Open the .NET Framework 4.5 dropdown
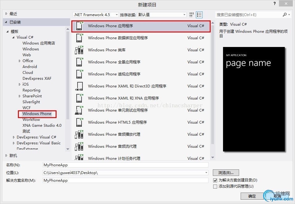Screen dimensions: 295x204 96,15
